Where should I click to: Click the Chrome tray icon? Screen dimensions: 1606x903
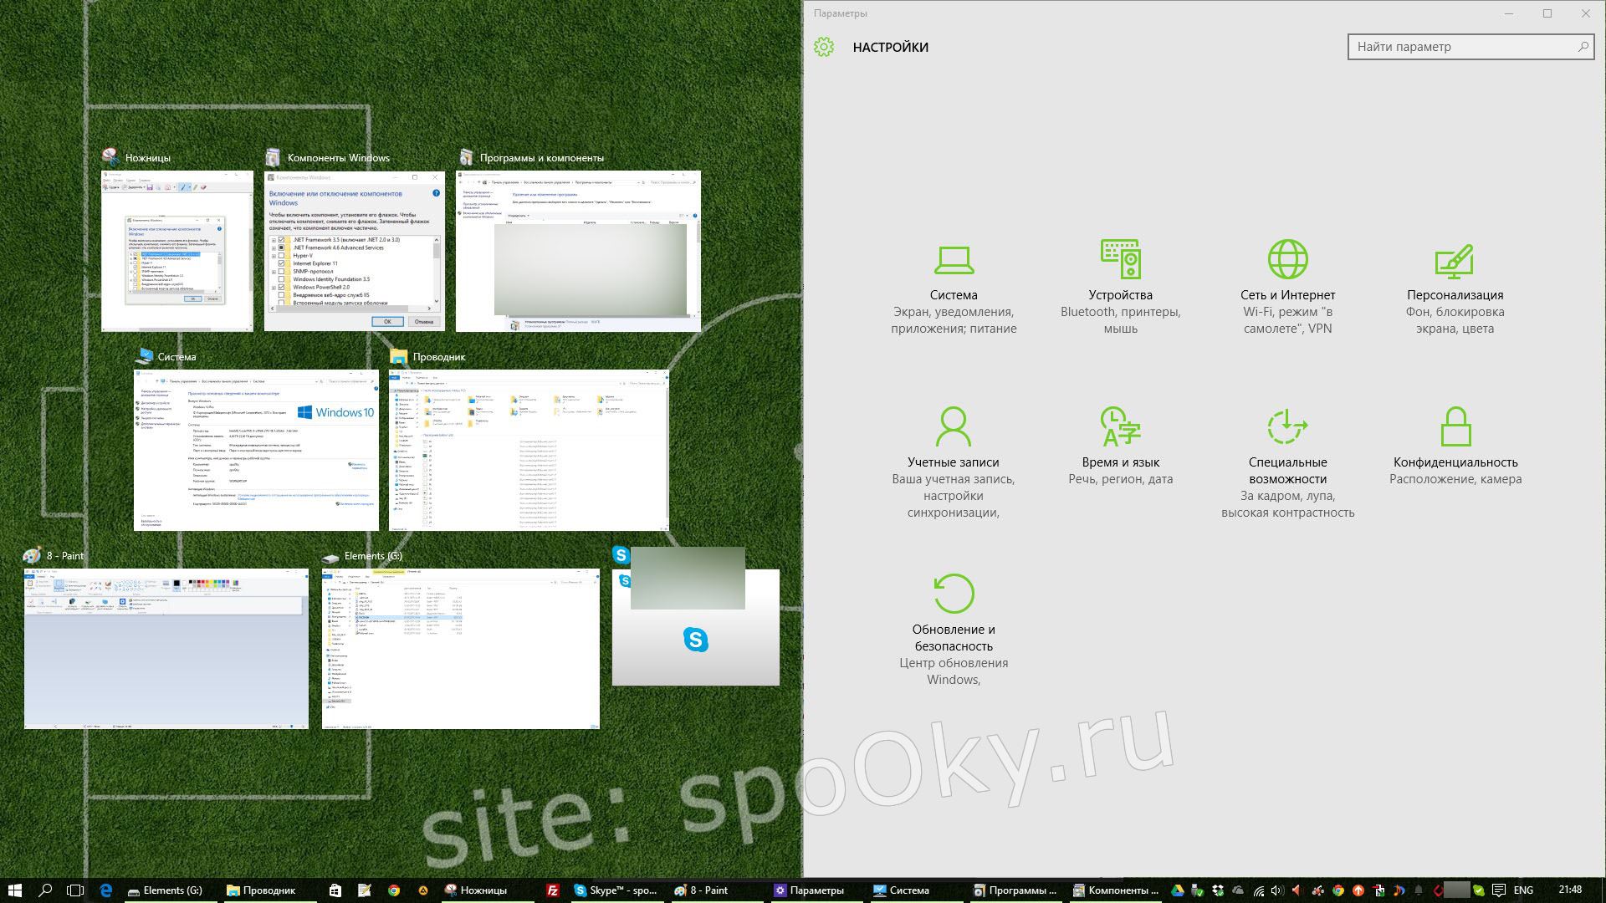(1337, 890)
